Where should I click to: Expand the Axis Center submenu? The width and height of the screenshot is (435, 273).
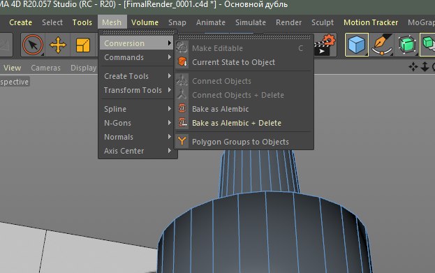coord(137,151)
